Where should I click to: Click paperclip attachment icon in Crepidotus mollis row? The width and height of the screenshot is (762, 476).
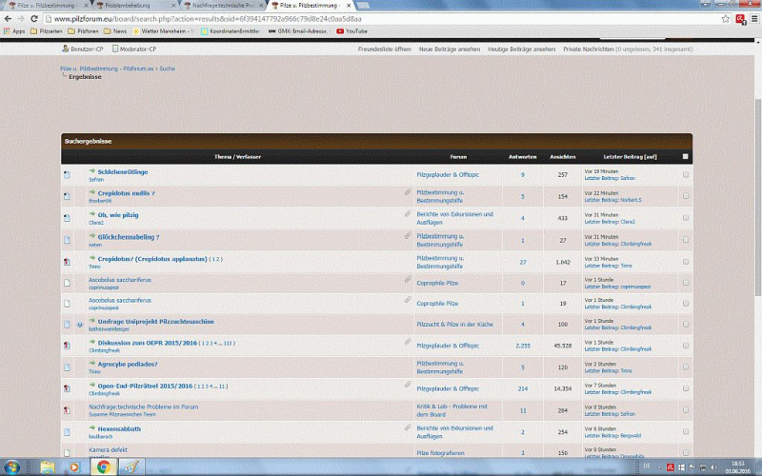coord(408,192)
